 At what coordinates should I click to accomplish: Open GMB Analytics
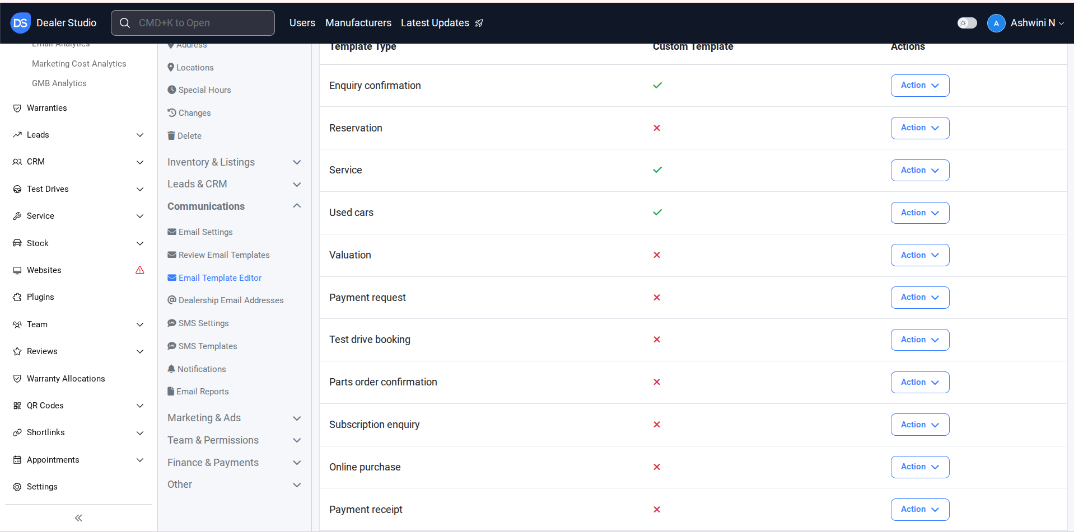[x=59, y=83]
